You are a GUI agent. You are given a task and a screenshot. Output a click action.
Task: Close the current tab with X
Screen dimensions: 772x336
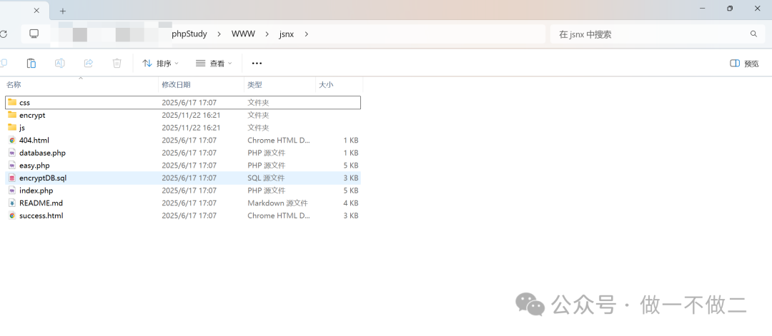[37, 10]
